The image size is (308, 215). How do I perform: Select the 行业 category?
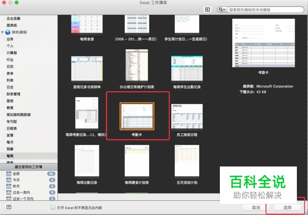(10, 60)
